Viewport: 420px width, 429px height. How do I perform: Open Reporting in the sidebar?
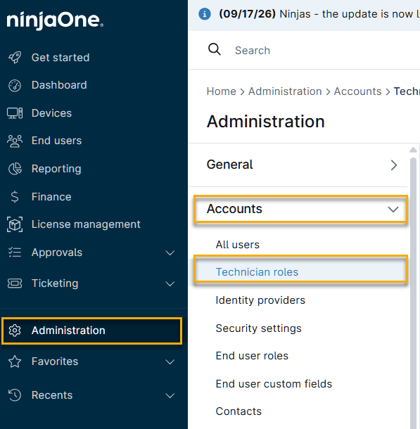56,169
